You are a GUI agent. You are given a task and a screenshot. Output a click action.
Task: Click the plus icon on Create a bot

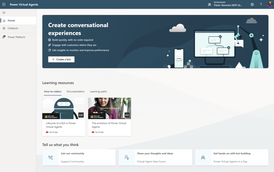[x=53, y=59]
